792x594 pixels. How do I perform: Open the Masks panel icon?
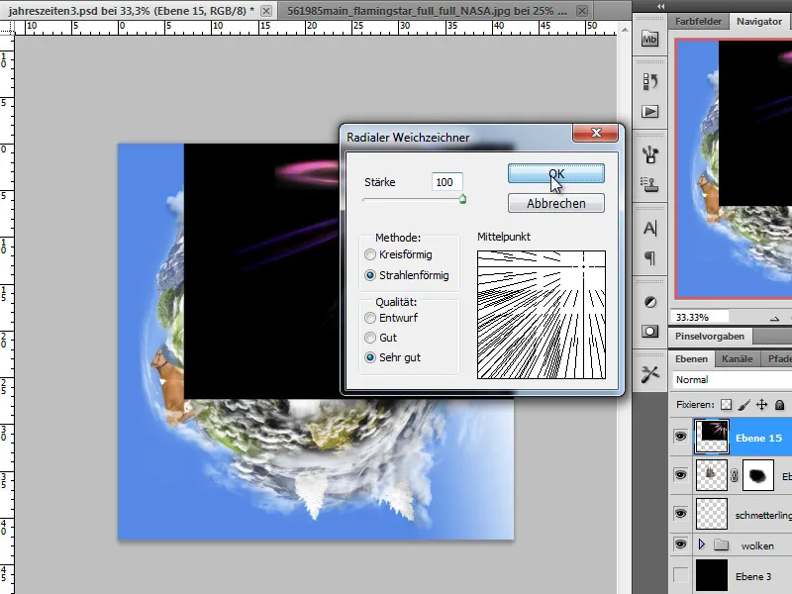click(x=650, y=332)
